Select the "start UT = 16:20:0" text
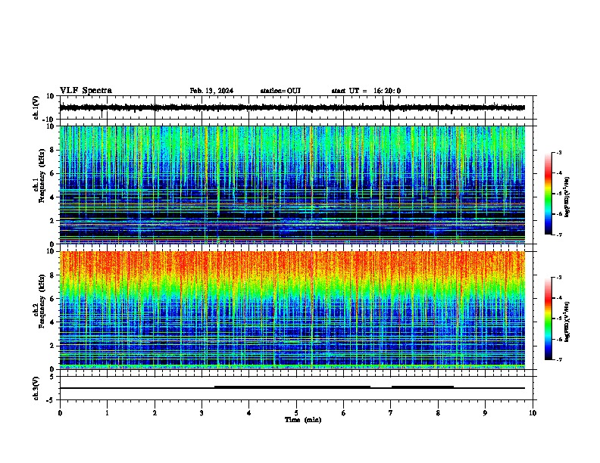 click(x=366, y=91)
